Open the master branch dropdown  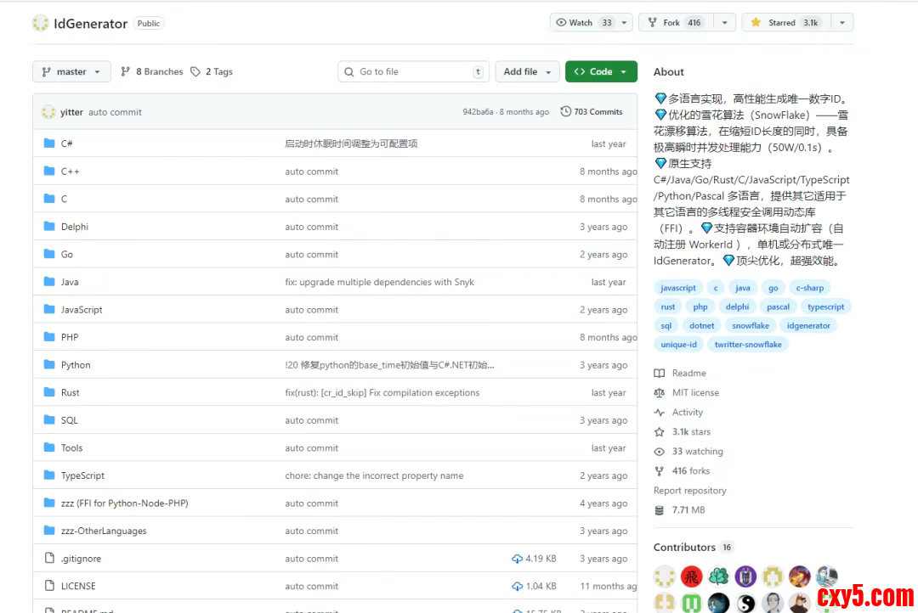tap(71, 72)
